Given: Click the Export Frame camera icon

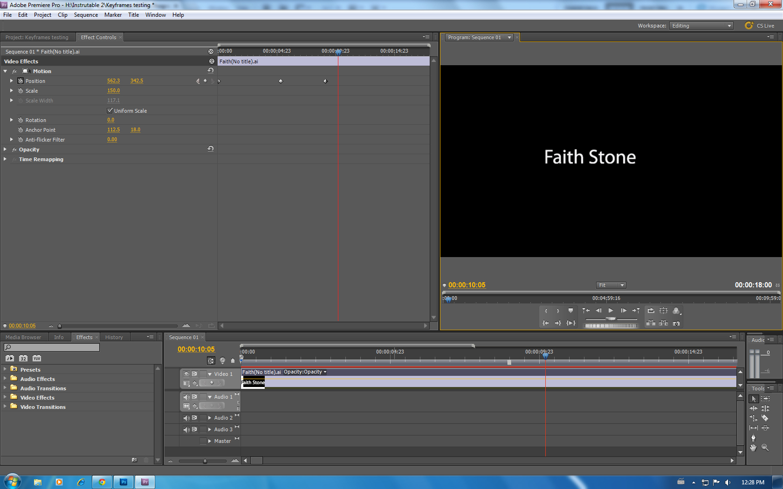Looking at the screenshot, I should tap(676, 323).
